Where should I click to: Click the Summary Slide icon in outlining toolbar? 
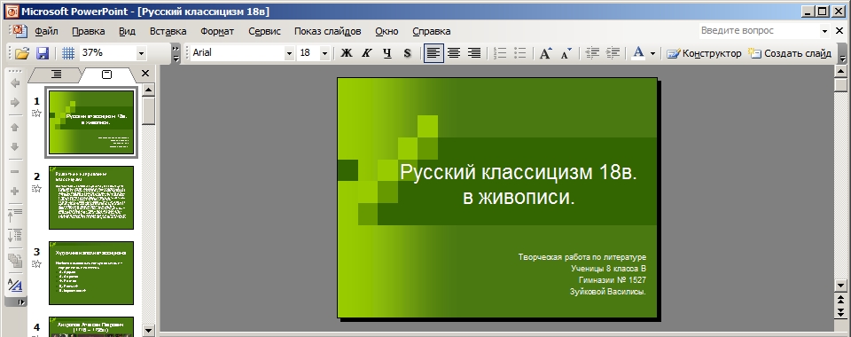pyautogui.click(x=15, y=261)
